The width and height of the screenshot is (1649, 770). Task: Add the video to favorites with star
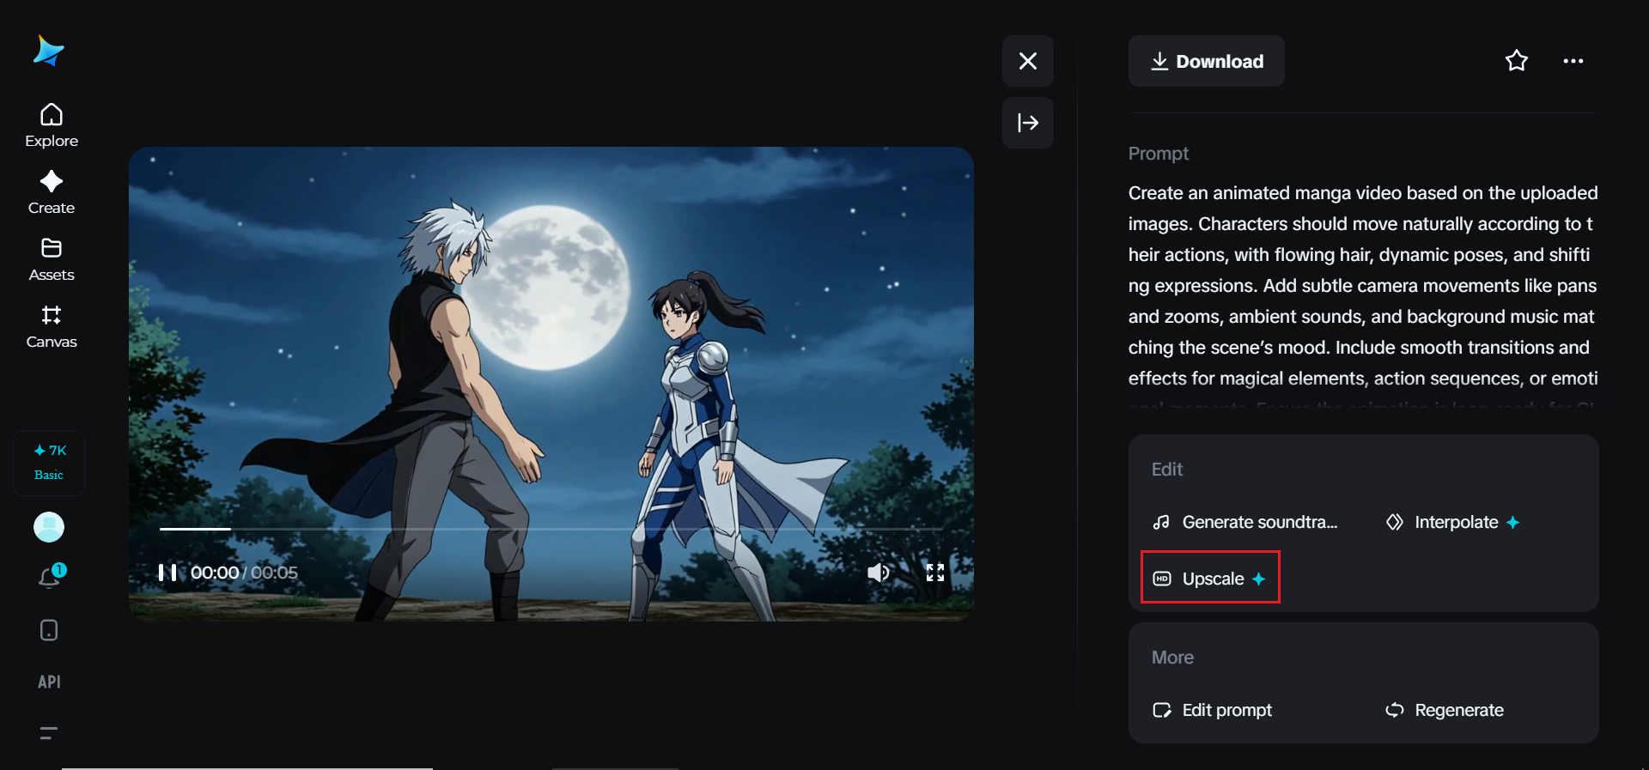(1517, 61)
